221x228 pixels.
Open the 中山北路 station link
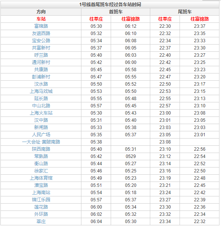pos(41,106)
